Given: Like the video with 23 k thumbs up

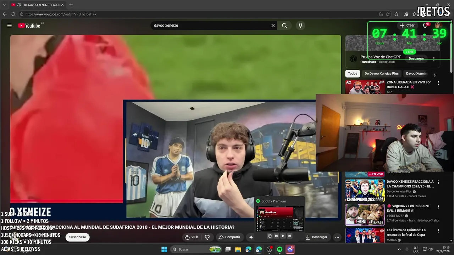Looking at the screenshot, I should click(191, 237).
